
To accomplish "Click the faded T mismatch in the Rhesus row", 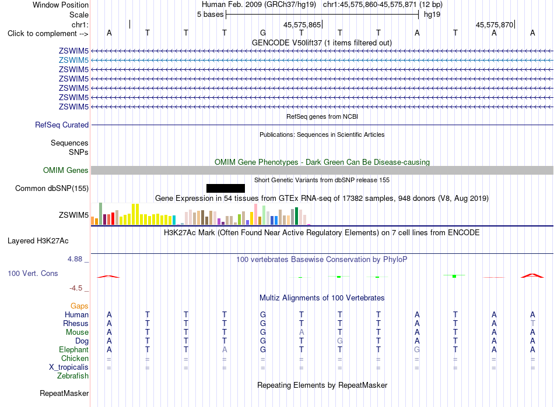I will pyautogui.click(x=532, y=323).
